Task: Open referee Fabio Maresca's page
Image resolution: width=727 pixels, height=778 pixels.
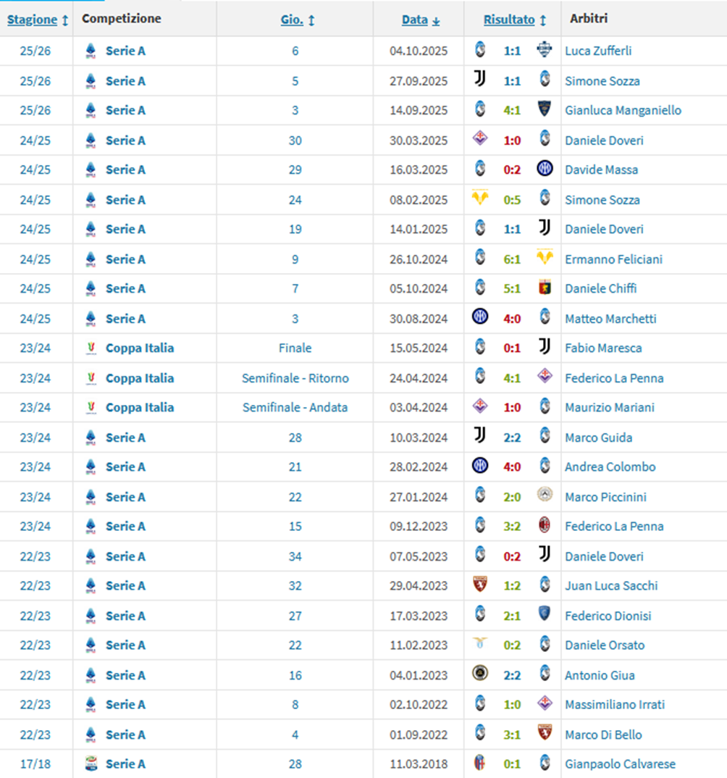Action: click(x=603, y=348)
